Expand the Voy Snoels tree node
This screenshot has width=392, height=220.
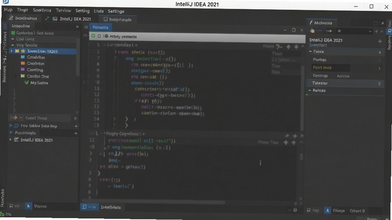tap(13, 45)
